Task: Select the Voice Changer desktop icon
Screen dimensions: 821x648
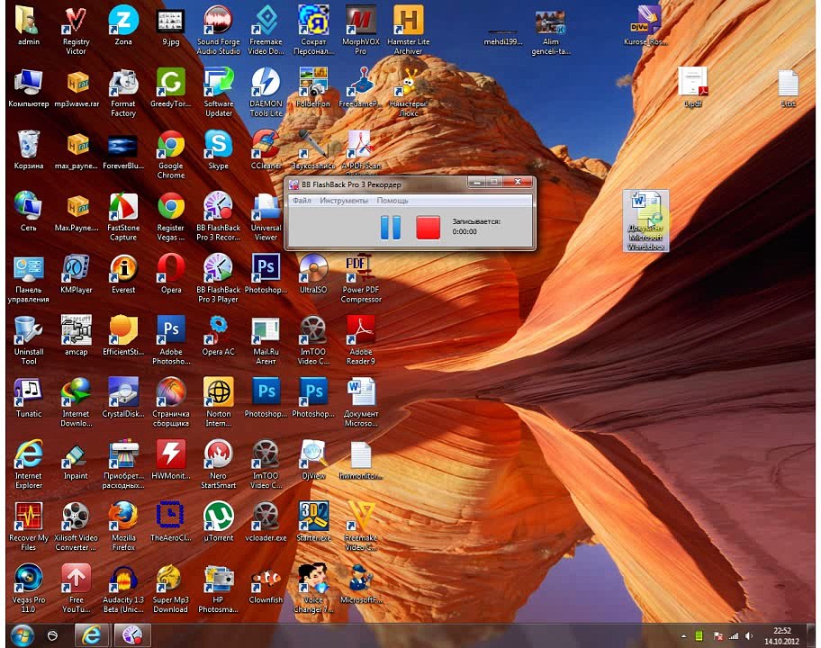Action: pos(313,589)
